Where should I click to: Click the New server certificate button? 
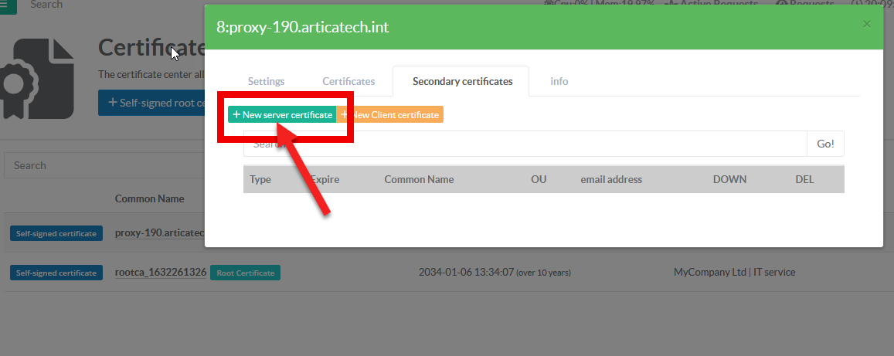[282, 115]
